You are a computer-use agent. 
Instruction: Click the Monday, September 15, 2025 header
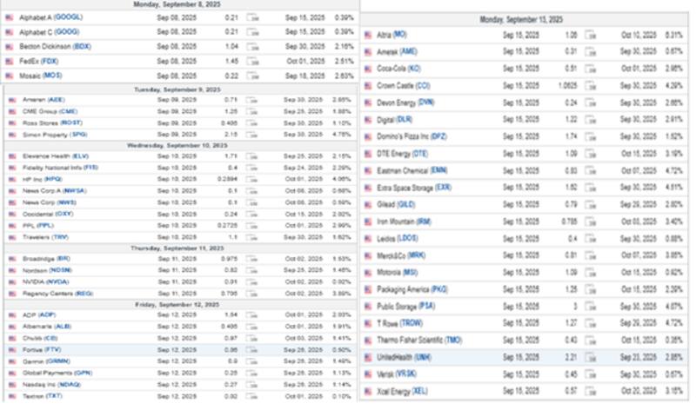click(523, 20)
